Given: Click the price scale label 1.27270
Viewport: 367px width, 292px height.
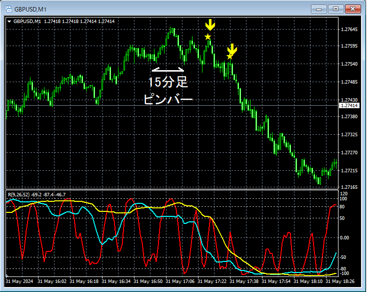Looking at the screenshot, I should pos(349,152).
